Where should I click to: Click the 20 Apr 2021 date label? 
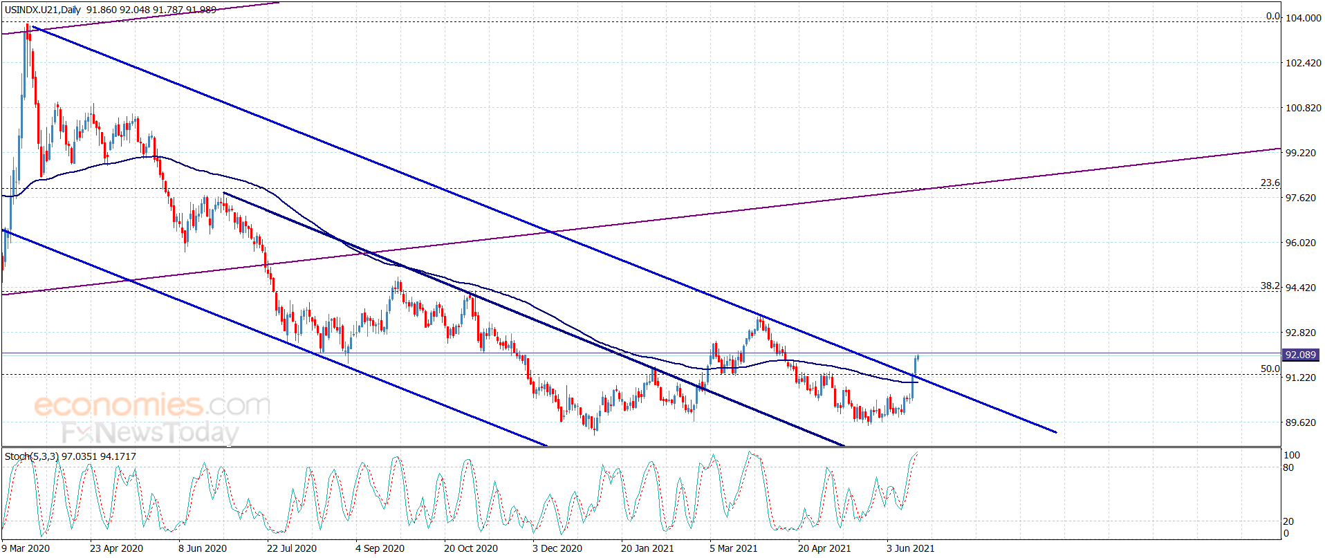pos(824,548)
